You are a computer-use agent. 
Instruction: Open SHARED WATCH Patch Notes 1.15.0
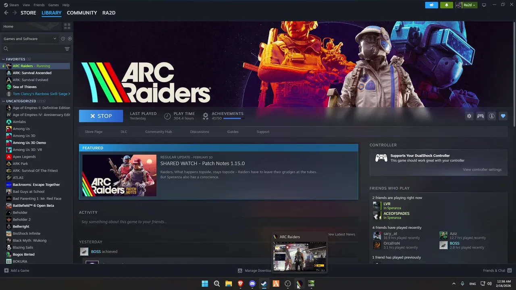click(x=202, y=163)
